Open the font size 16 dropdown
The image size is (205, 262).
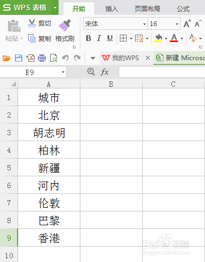(177, 24)
